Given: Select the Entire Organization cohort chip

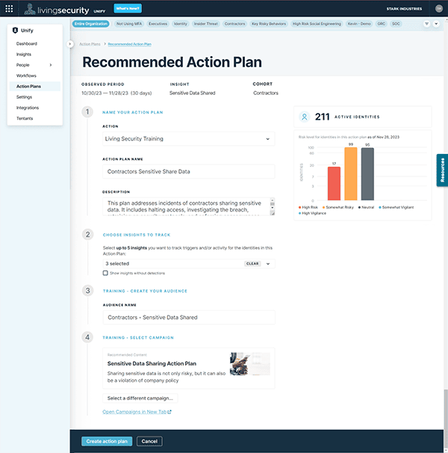Looking at the screenshot, I should 90,24.
